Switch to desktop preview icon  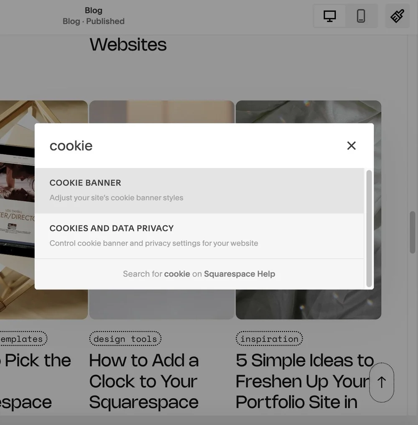click(329, 16)
